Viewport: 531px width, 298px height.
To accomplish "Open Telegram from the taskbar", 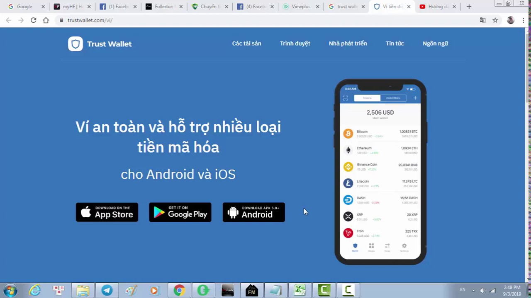I will (107, 290).
